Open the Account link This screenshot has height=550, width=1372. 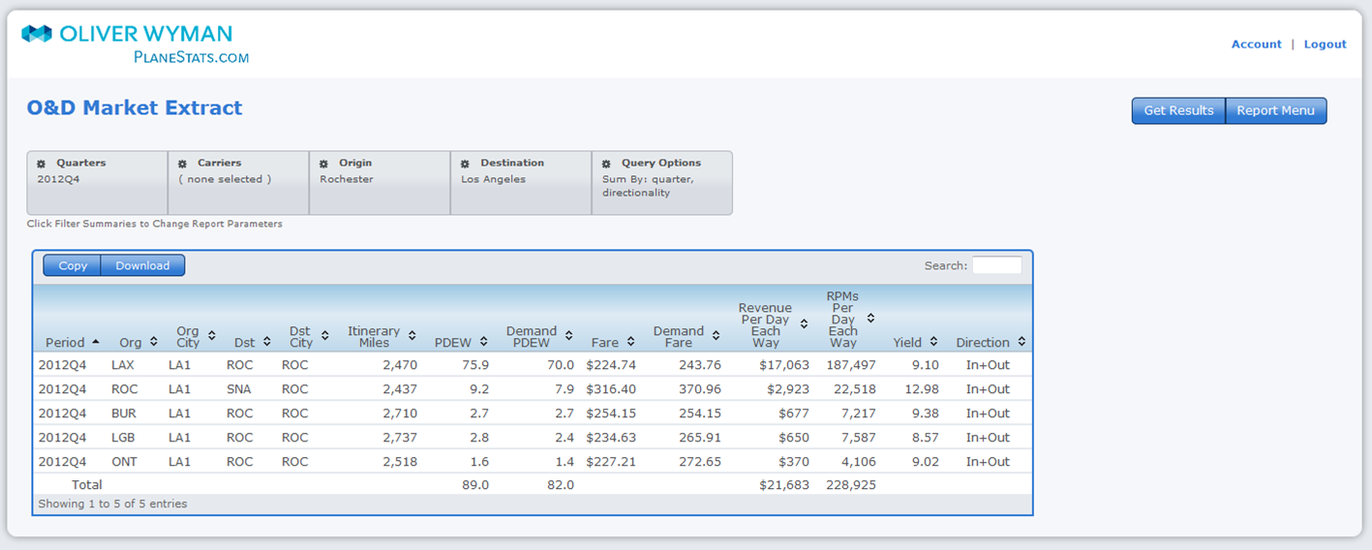pos(1256,44)
